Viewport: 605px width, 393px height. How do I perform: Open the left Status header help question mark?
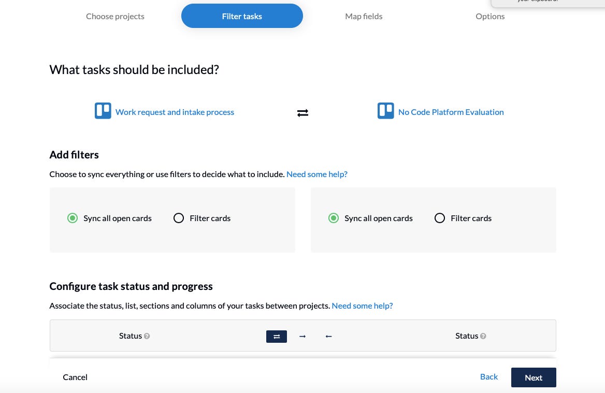point(147,336)
